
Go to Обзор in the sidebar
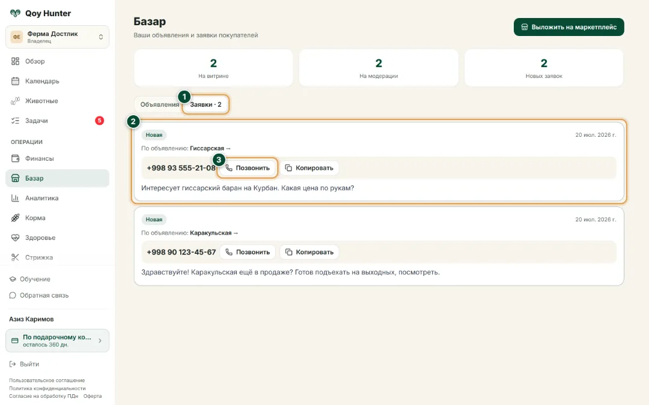tap(57, 61)
